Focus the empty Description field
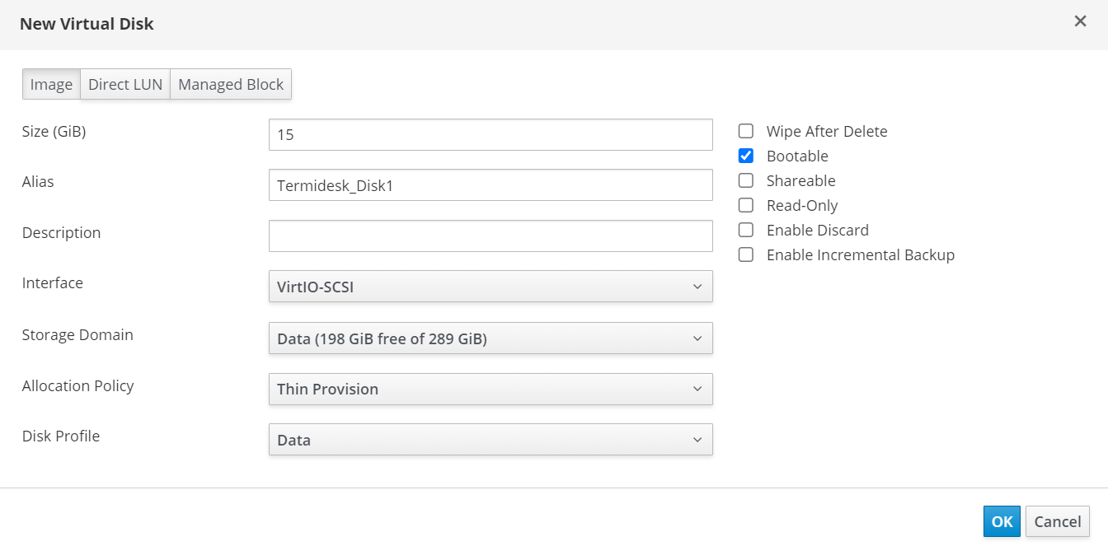 pos(491,236)
